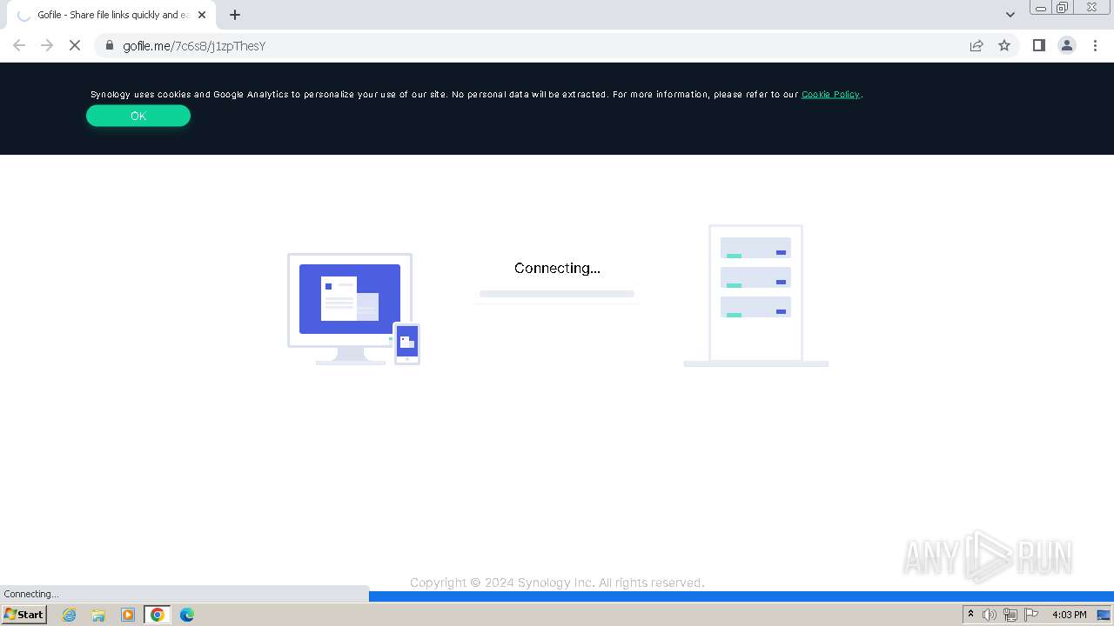Restore down the Chrome window
This screenshot has height=626, width=1114.
[1063, 8]
